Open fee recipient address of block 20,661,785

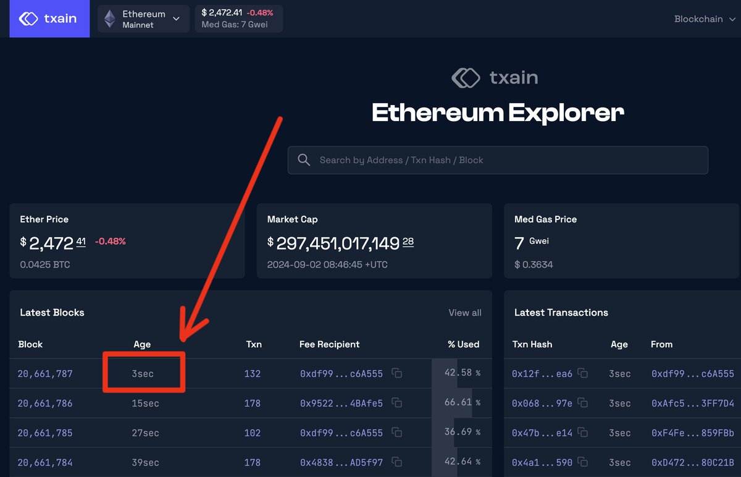(341, 433)
